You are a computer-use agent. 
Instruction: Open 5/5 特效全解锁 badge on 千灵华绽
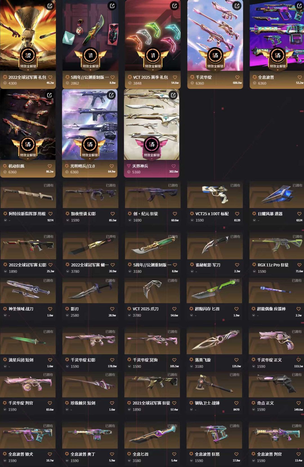pyautogui.click(x=215, y=58)
